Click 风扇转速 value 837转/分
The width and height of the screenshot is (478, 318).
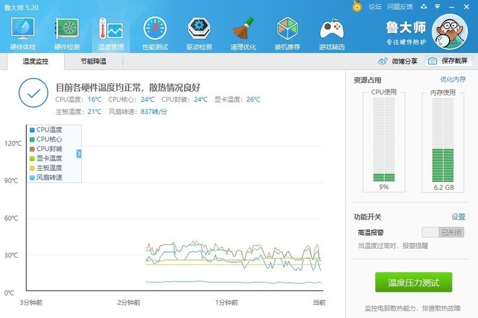point(154,112)
